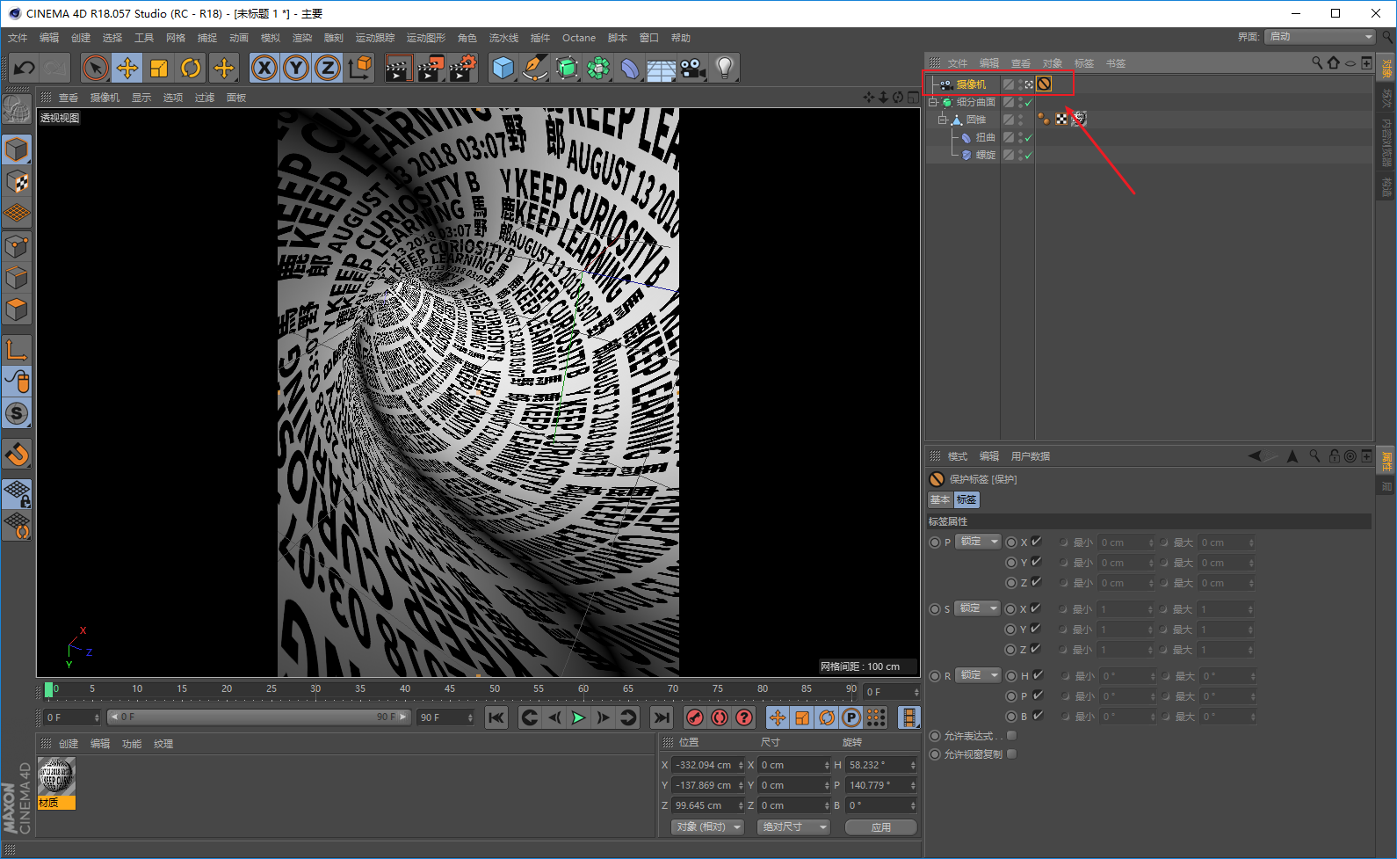Click the Coordinate System icon

pos(360,68)
